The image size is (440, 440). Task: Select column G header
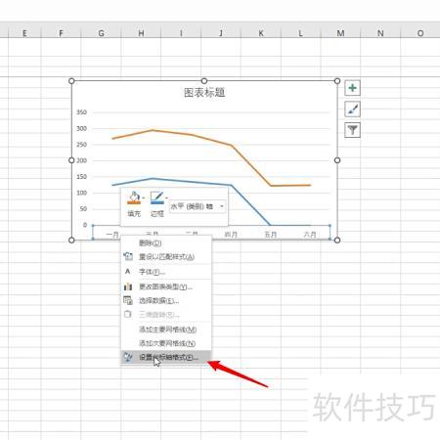(101, 33)
